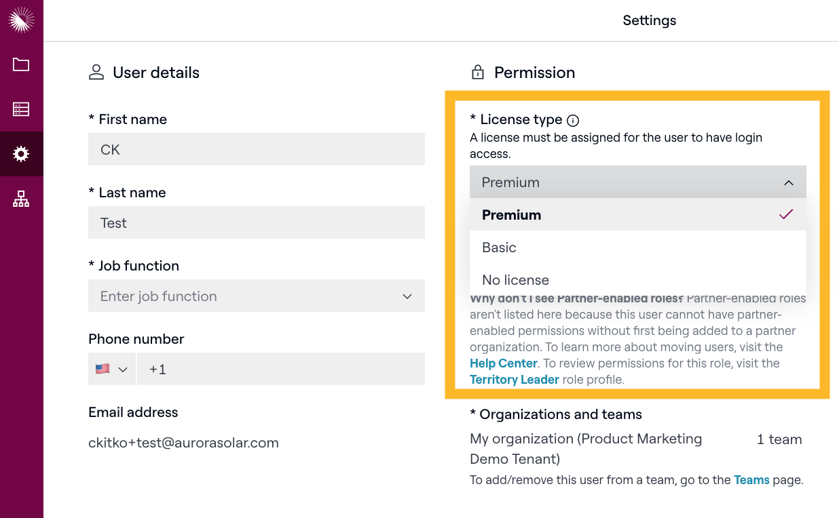The image size is (839, 518).
Task: Open the database list icon in sidebar
Action: 21,109
